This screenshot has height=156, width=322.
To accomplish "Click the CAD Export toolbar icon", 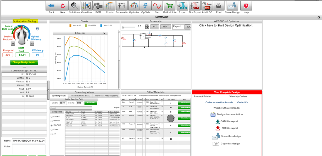I will (x=182, y=6).
